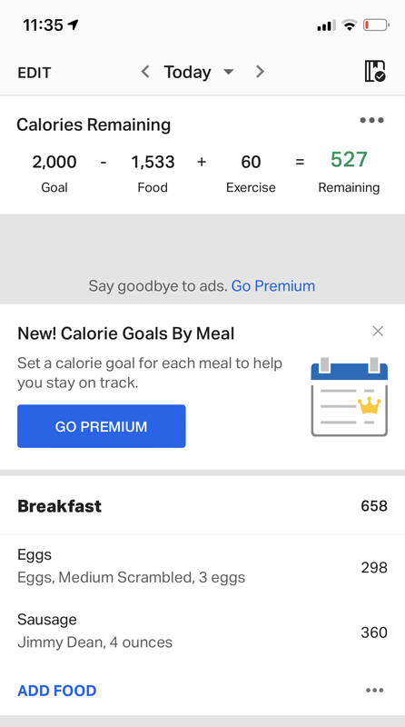This screenshot has width=405, height=727.
Task: Open the Sausage Jimmy Dean entry
Action: coord(202,632)
